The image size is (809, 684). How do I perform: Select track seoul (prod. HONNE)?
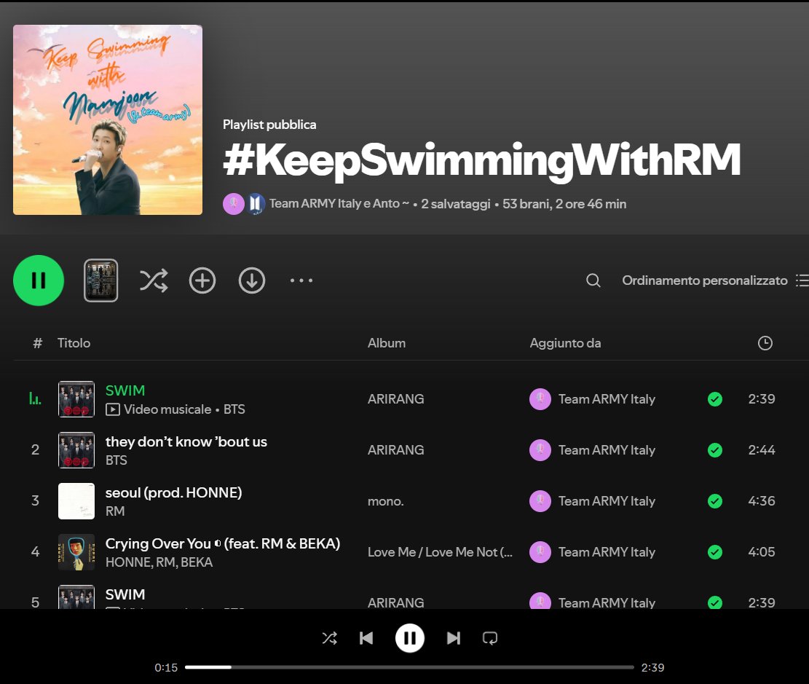173,492
